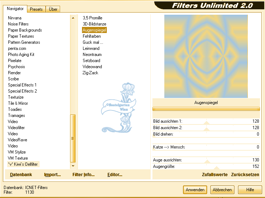Screen dimensions: 265x198
Task: Open the Editor... button
Action: coord(115,175)
